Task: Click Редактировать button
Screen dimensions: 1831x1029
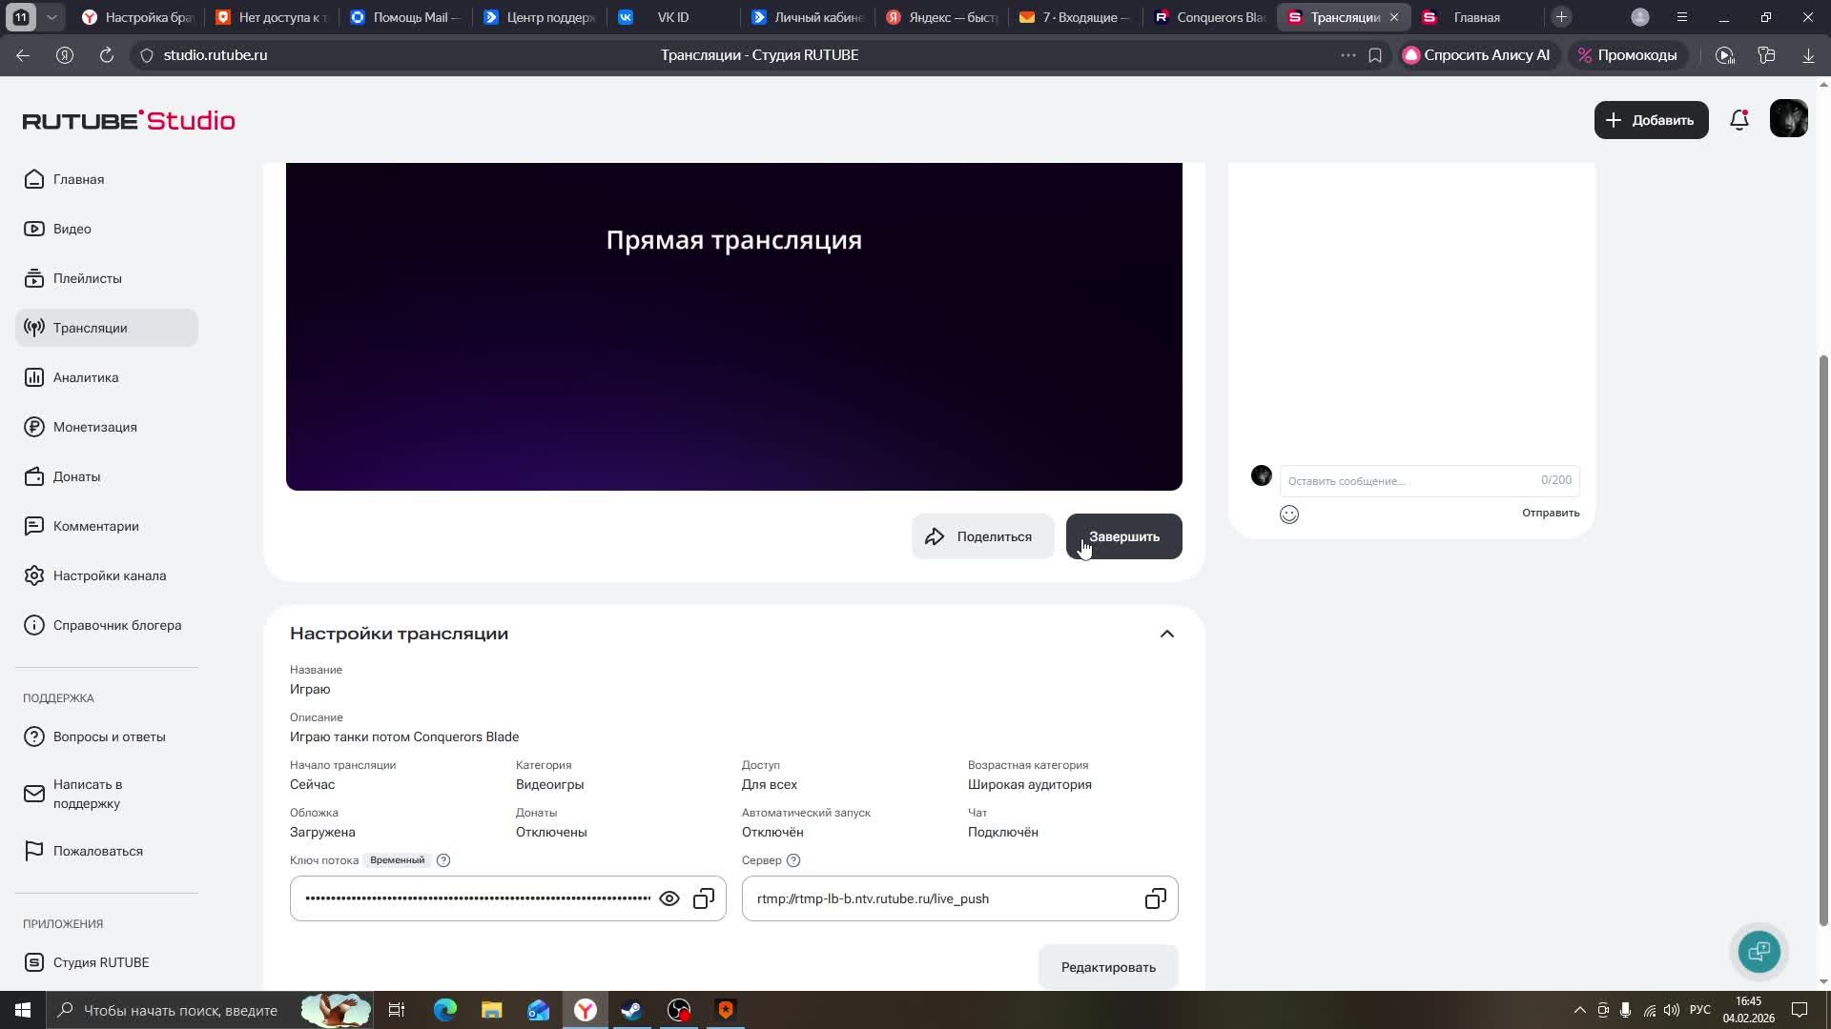Action: coord(1108,967)
